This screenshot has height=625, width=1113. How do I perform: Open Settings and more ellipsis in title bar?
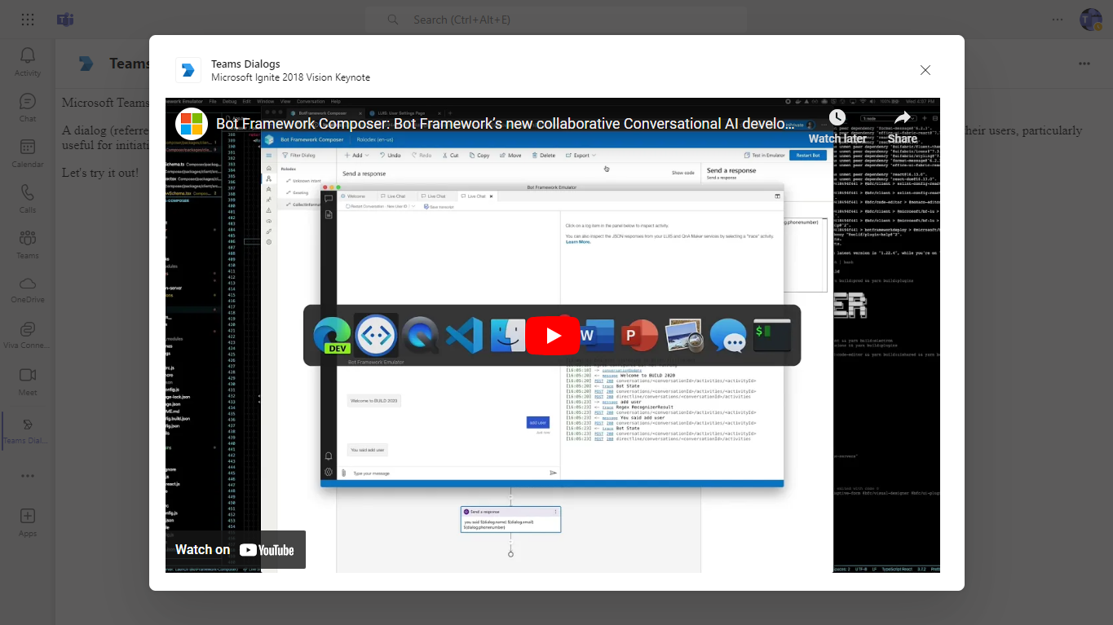pos(1058,20)
